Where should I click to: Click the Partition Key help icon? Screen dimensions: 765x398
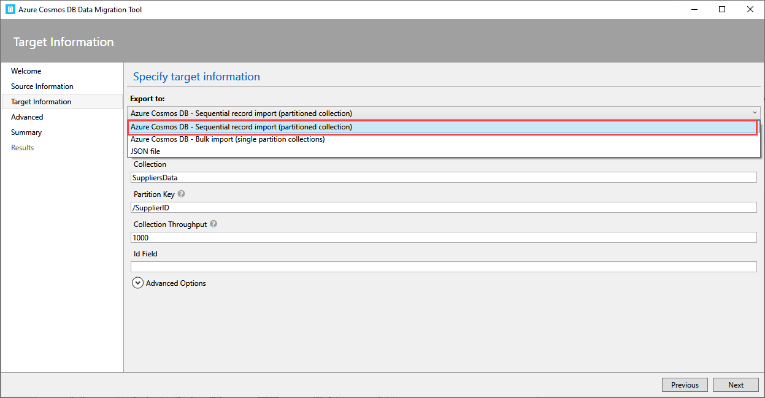pos(182,194)
